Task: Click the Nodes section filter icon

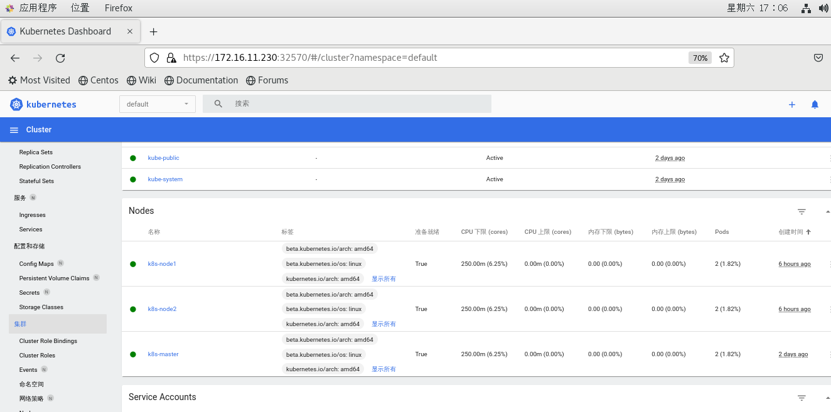Action: point(802,212)
